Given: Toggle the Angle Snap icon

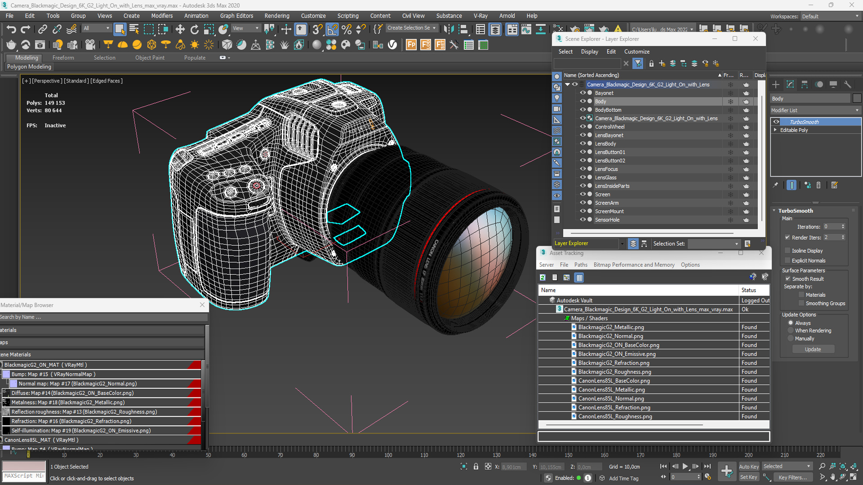Looking at the screenshot, I should pyautogui.click(x=332, y=29).
